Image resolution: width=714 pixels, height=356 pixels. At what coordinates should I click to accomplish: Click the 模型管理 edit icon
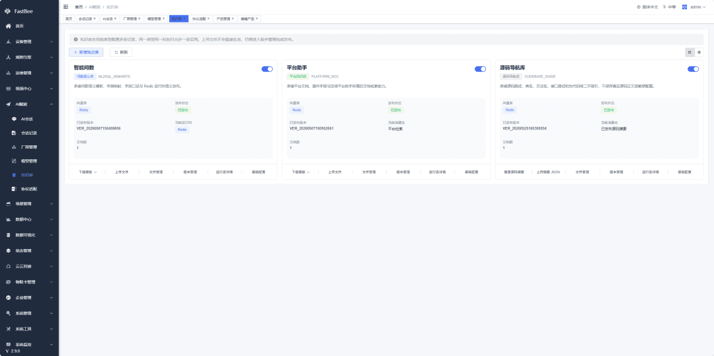pyautogui.click(x=14, y=161)
